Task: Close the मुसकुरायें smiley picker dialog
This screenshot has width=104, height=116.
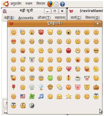Action: click(98, 23)
